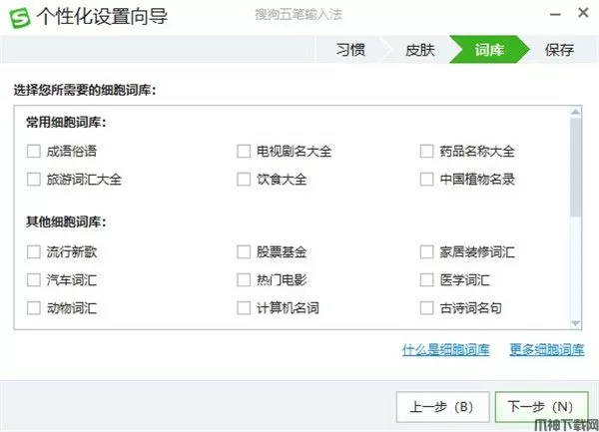The height and width of the screenshot is (432, 599).
Task: Check the 电视剧名大全 lexicon
Action: (x=244, y=152)
